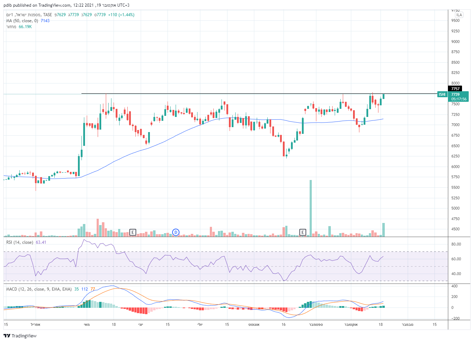Click the יולי label on time axis
474x342 pixels.
(x=200, y=324)
